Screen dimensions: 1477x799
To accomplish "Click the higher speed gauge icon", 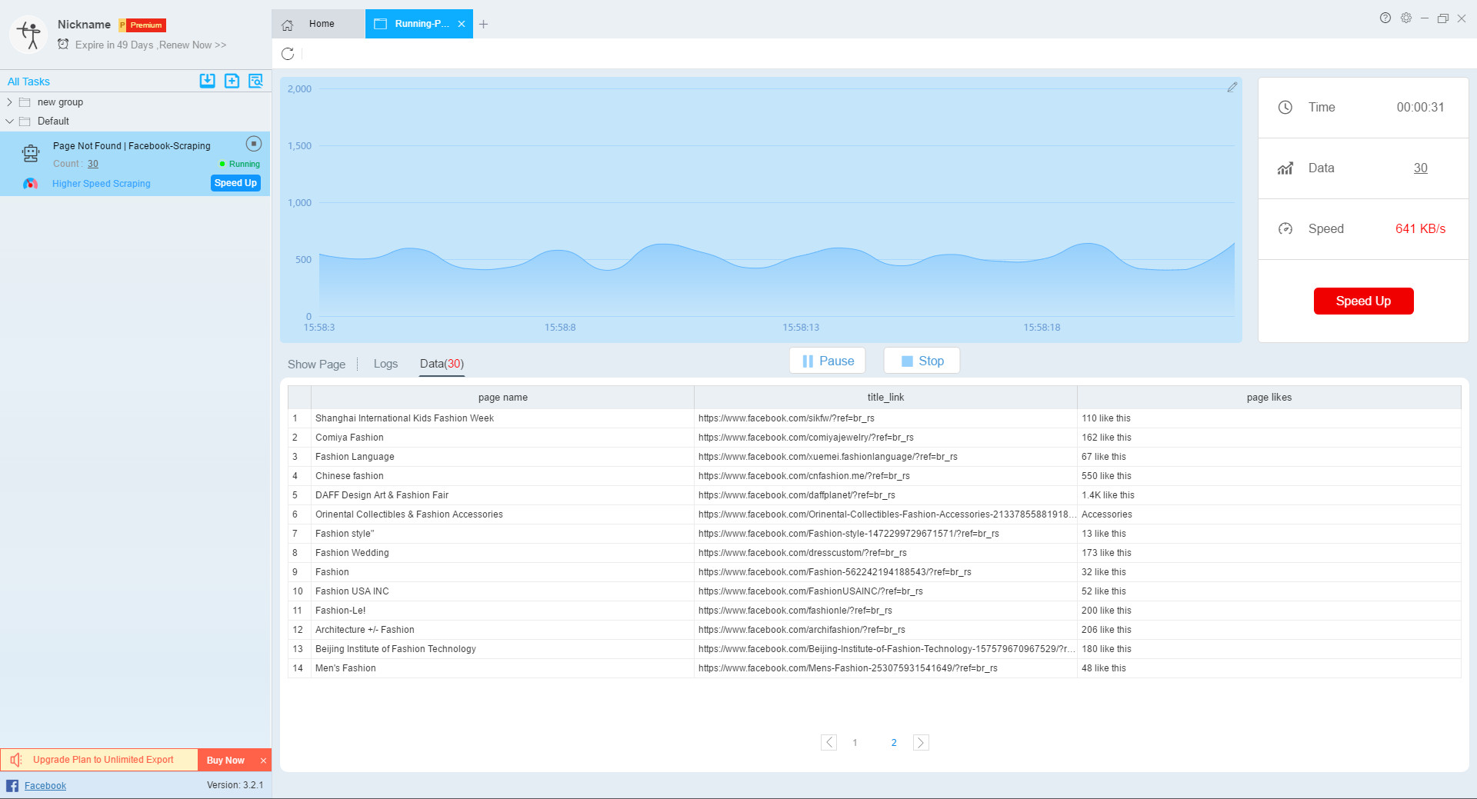I will [30, 184].
